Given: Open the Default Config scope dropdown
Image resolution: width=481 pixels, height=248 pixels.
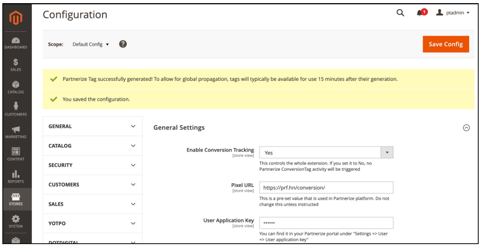Looking at the screenshot, I should coord(91,44).
